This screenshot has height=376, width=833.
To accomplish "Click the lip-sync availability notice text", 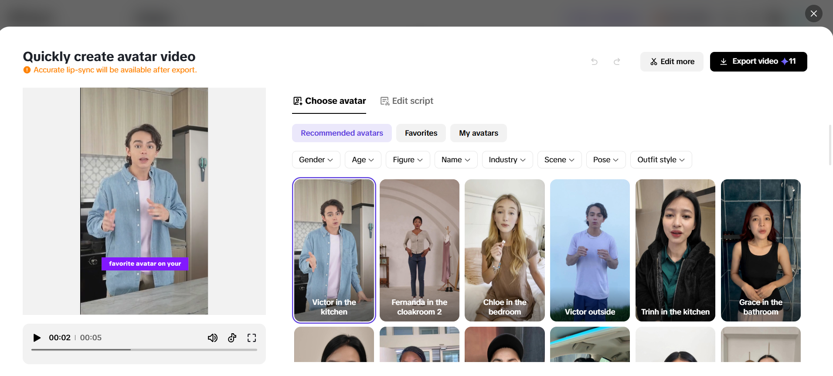I will (115, 70).
